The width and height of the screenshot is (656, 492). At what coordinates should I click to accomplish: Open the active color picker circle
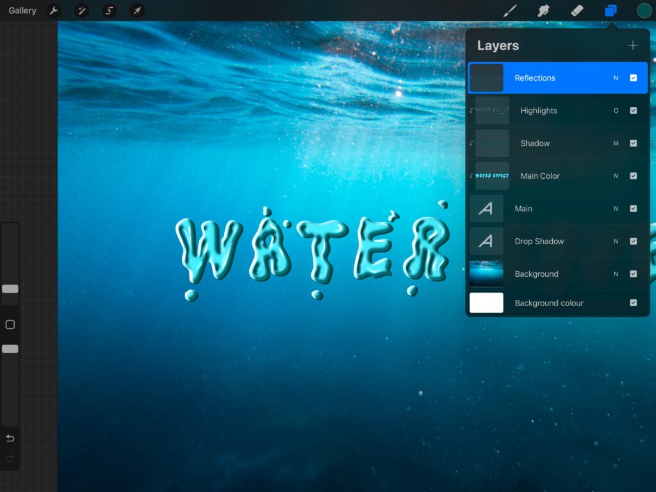pyautogui.click(x=644, y=11)
